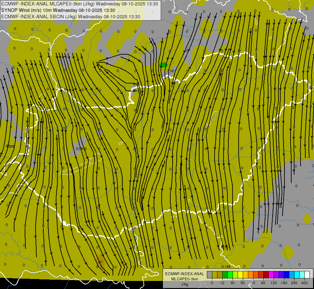Click the "ECMWF-INDEX-ANAL SBCIN (J/kg)" title line
Viewport: 314px width, 289px height.
click(x=71, y=17)
